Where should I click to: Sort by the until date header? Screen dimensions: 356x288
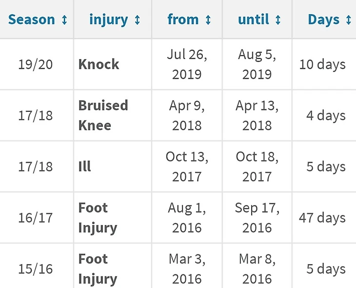(254, 20)
